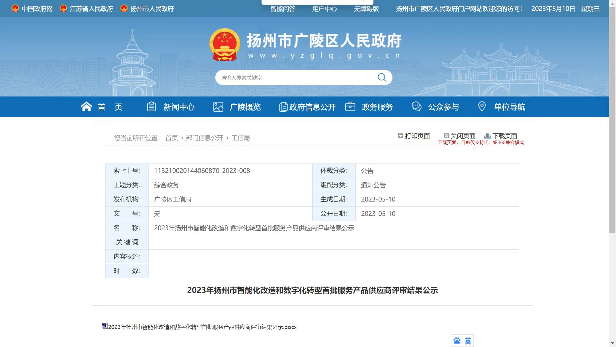
Task: Click the search magnifier icon
Action: (382, 77)
